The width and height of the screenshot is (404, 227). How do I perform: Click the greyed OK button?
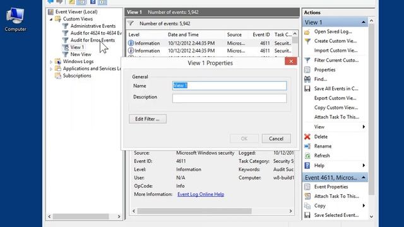pos(244,139)
